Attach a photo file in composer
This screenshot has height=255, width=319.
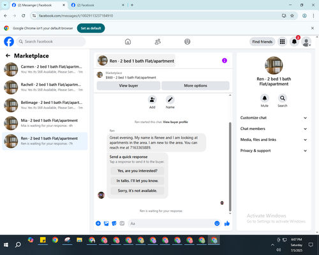pos(106,223)
